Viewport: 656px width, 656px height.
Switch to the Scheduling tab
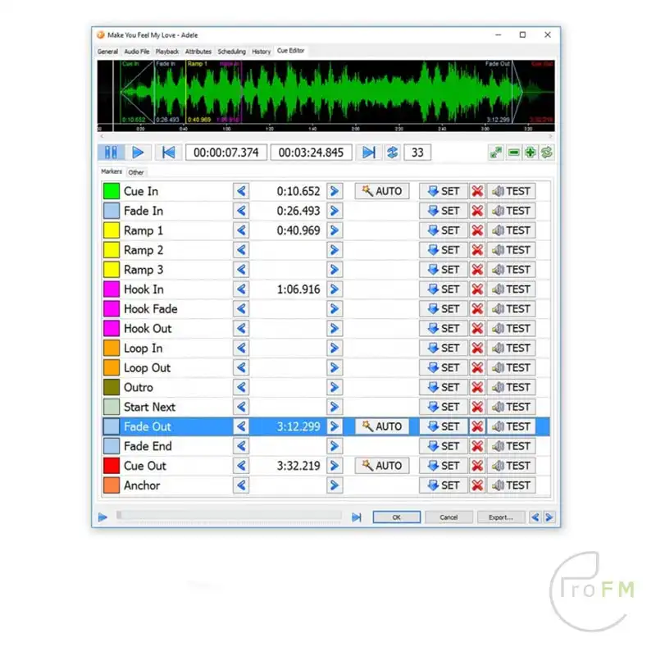(x=231, y=52)
